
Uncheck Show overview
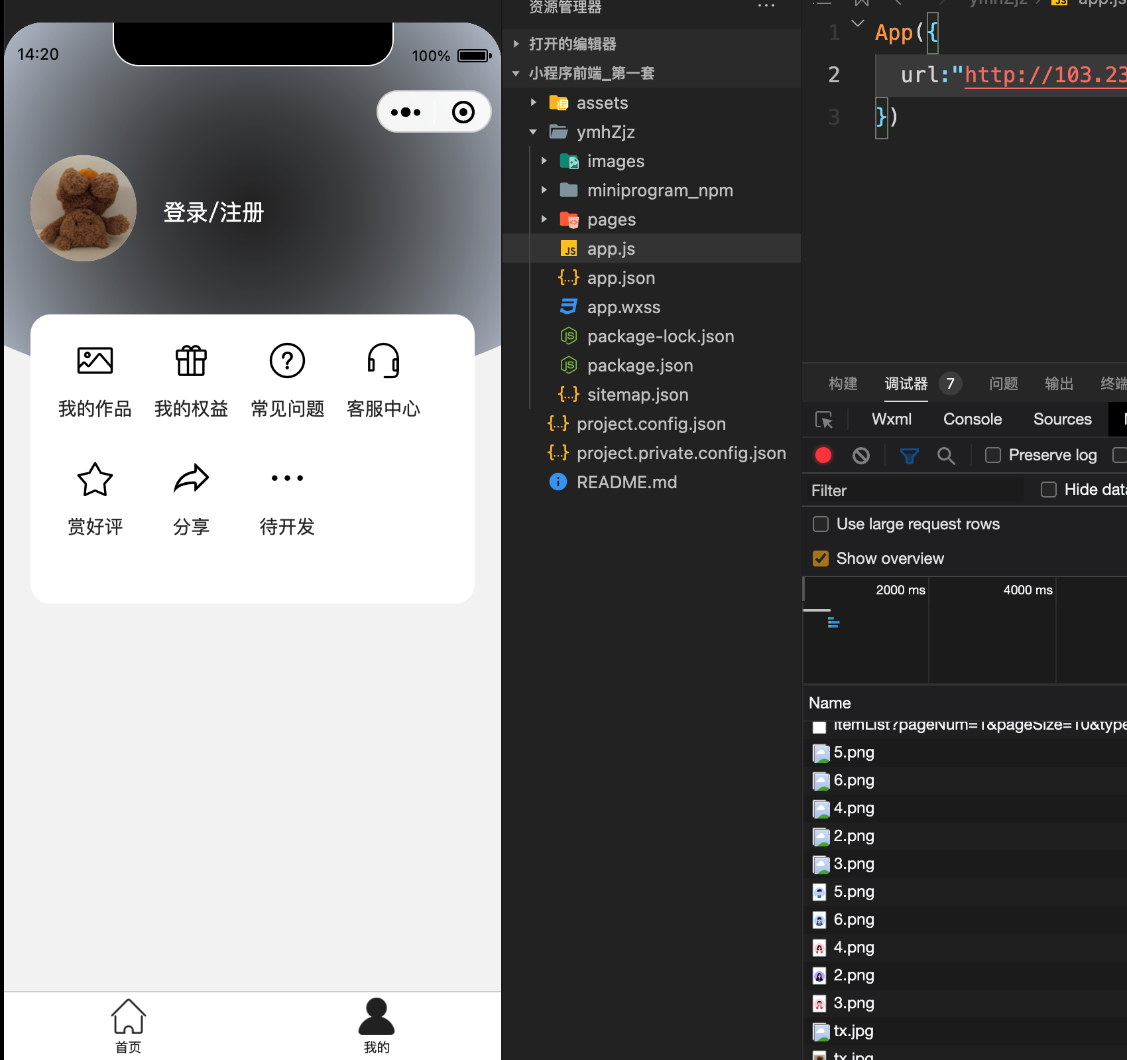821,559
